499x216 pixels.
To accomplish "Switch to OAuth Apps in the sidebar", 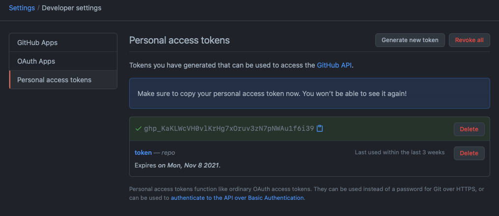I will 63,61.
